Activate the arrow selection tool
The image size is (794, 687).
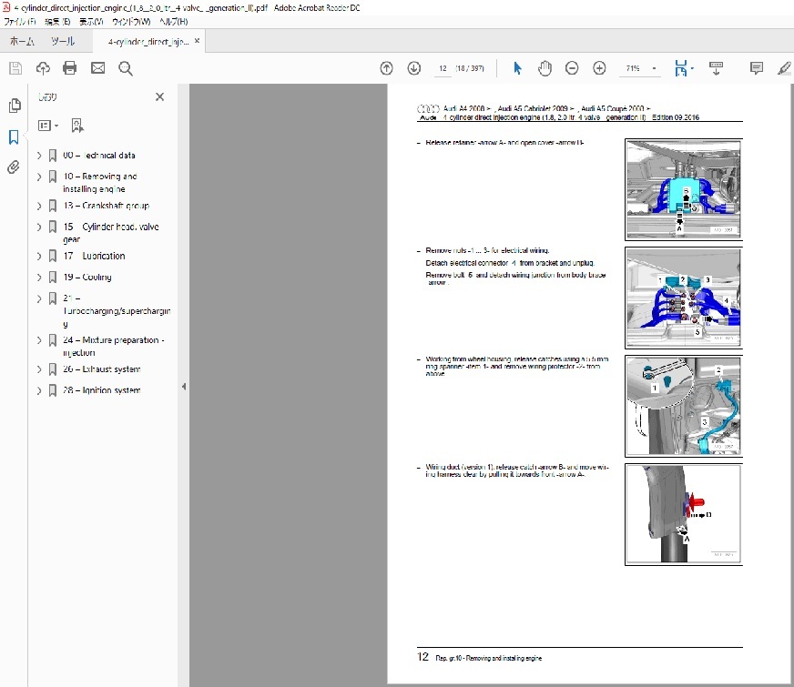click(x=517, y=68)
